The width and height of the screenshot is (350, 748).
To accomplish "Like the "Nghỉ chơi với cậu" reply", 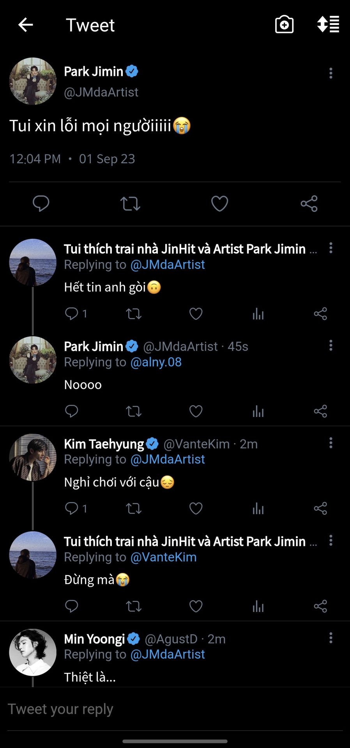I will point(196,508).
